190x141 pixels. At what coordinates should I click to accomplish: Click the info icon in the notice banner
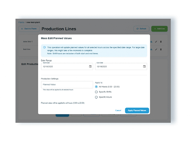(44, 47)
